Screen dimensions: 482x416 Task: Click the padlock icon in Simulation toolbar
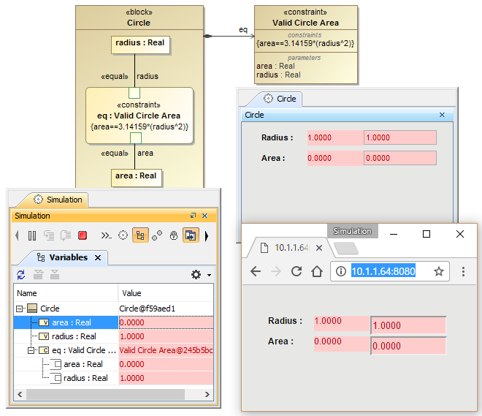click(x=174, y=235)
